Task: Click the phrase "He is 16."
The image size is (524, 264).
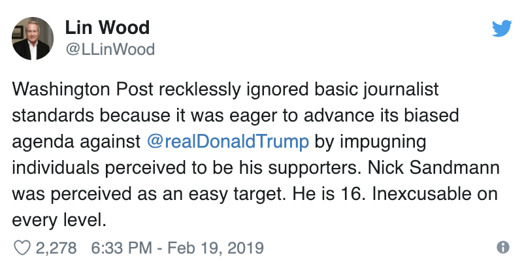Action: (x=329, y=194)
